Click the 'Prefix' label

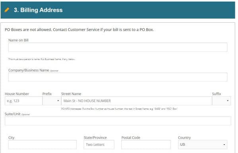pyautogui.click(x=47, y=94)
